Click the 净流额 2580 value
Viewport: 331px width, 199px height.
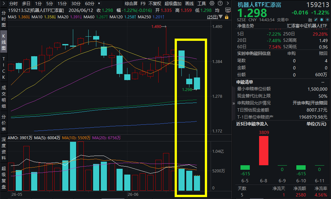click(x=301, y=195)
